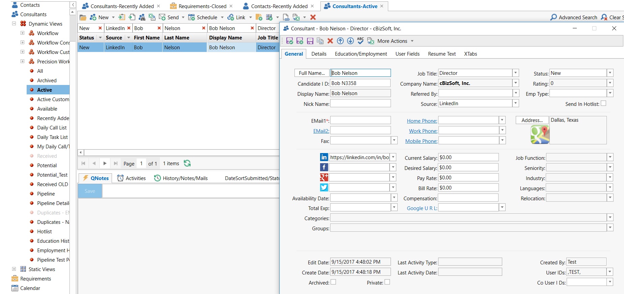Select Hotlist in Dynamic Views tree
This screenshot has width=624, height=294.
(45, 231)
